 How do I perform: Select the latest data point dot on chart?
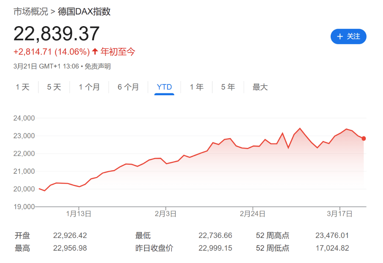tap(363, 138)
